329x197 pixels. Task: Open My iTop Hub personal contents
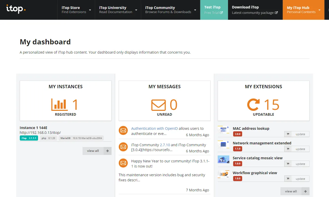[304, 10]
